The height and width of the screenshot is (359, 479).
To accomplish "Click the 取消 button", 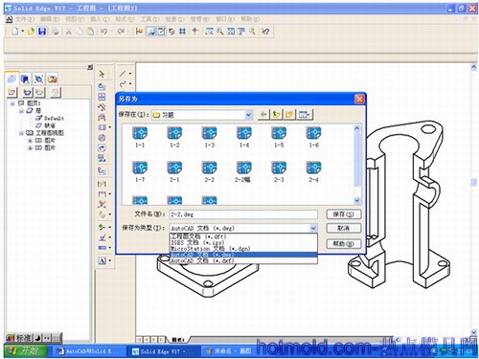I will coord(344,228).
